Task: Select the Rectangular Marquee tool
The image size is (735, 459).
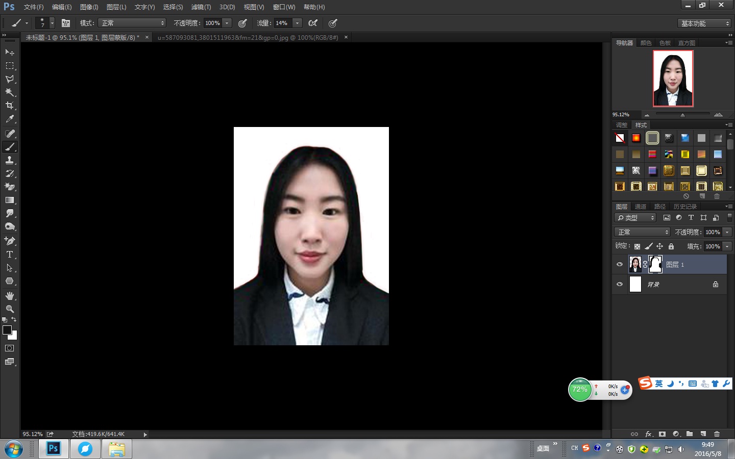Action: [10, 66]
